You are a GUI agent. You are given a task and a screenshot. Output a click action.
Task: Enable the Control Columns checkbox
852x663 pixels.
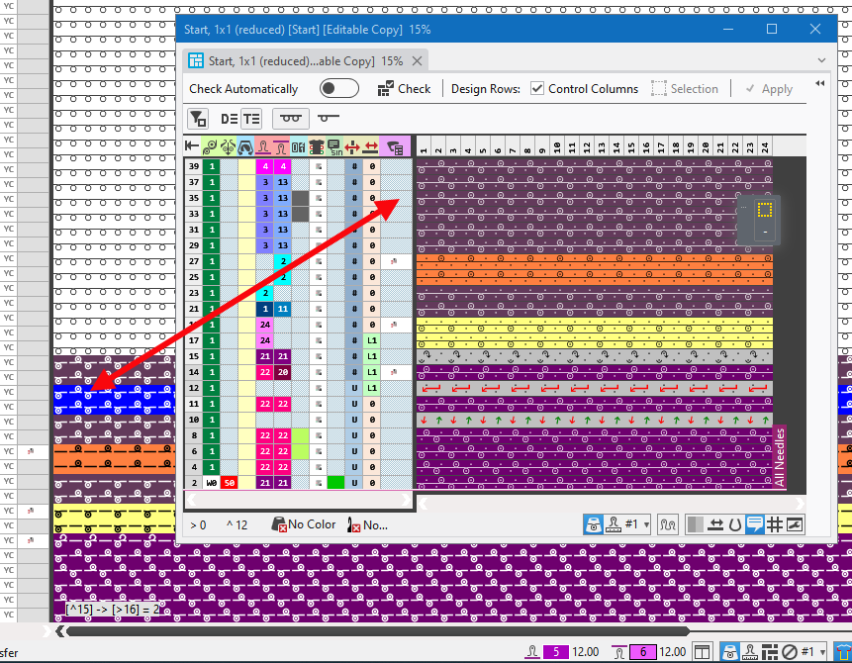(x=537, y=89)
